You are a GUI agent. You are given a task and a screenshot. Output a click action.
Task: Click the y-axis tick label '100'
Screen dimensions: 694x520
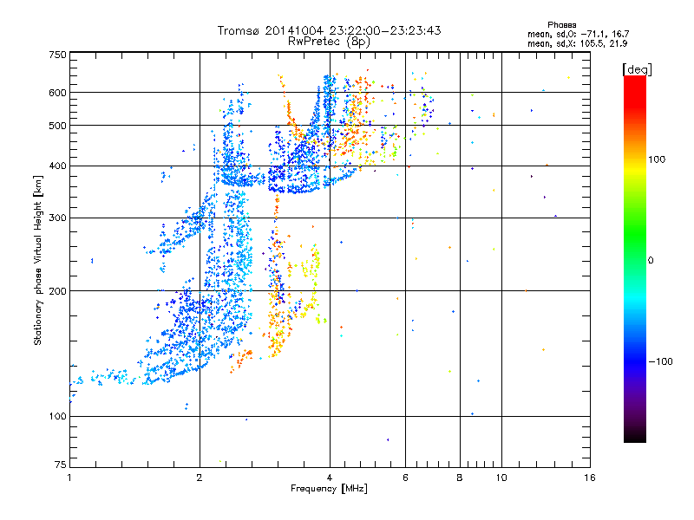(x=57, y=416)
